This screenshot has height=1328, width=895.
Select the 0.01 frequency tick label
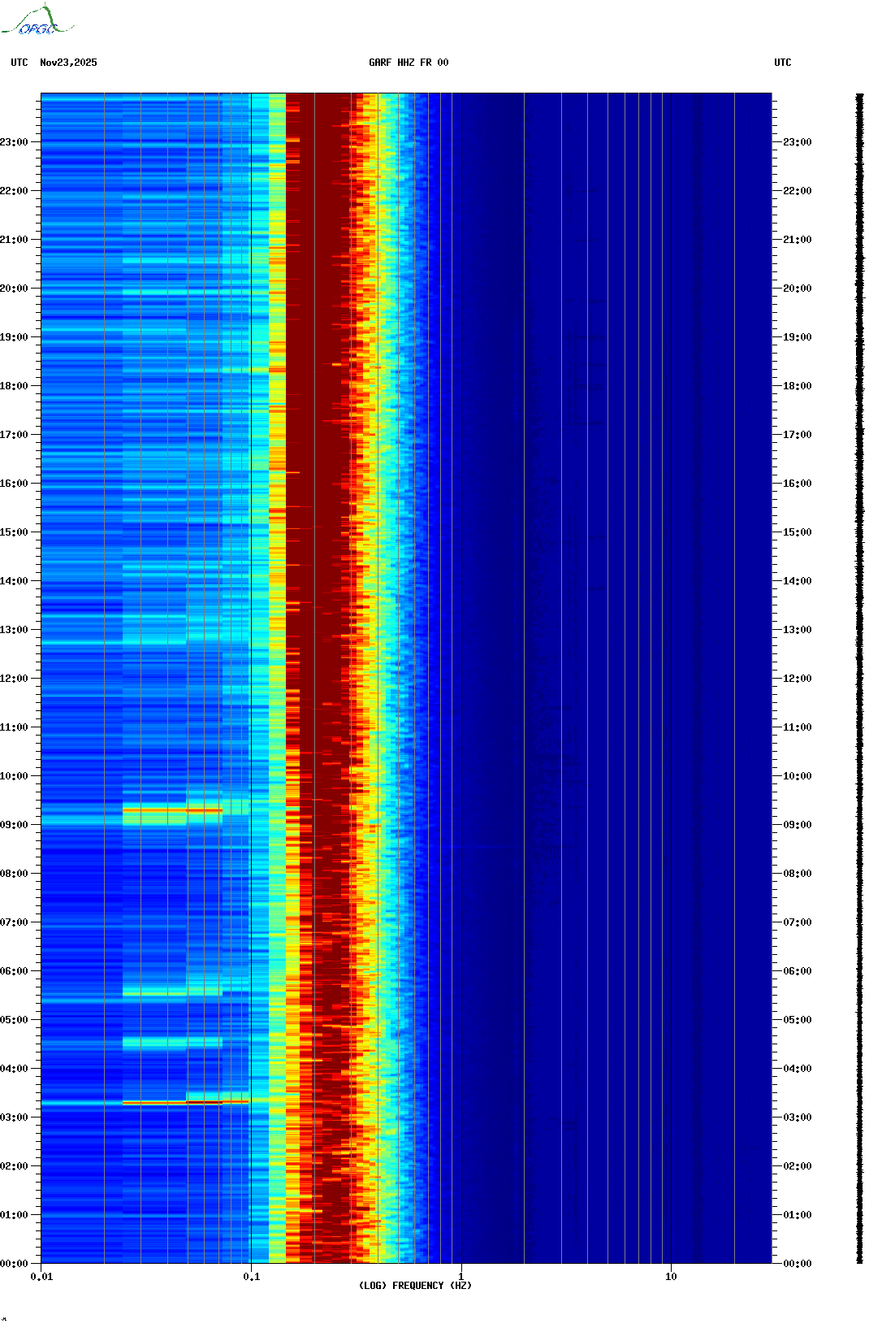click(41, 1277)
